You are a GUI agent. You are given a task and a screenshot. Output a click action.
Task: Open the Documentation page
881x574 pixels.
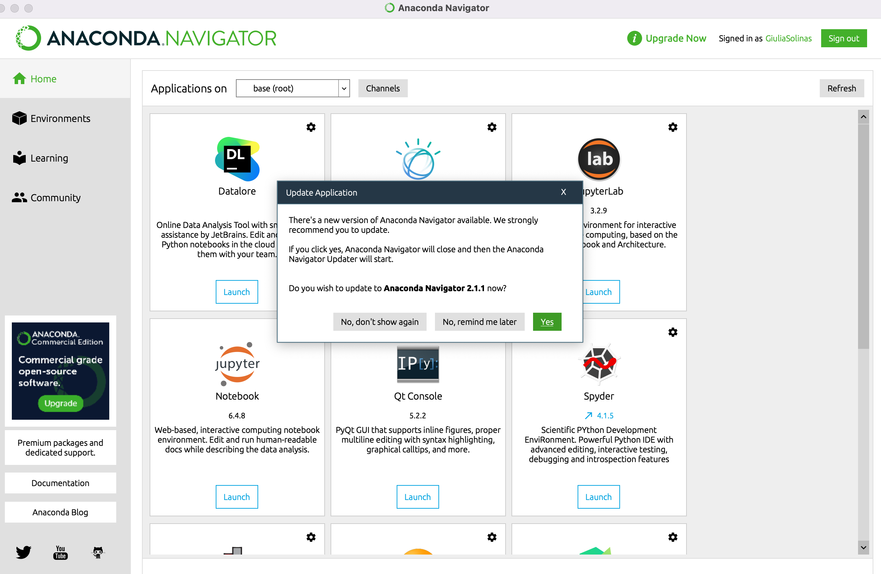(60, 483)
